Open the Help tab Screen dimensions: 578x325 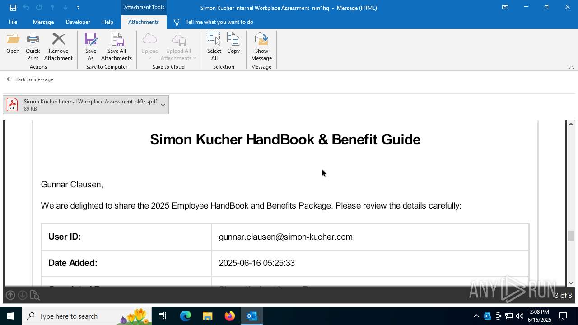pyautogui.click(x=107, y=22)
